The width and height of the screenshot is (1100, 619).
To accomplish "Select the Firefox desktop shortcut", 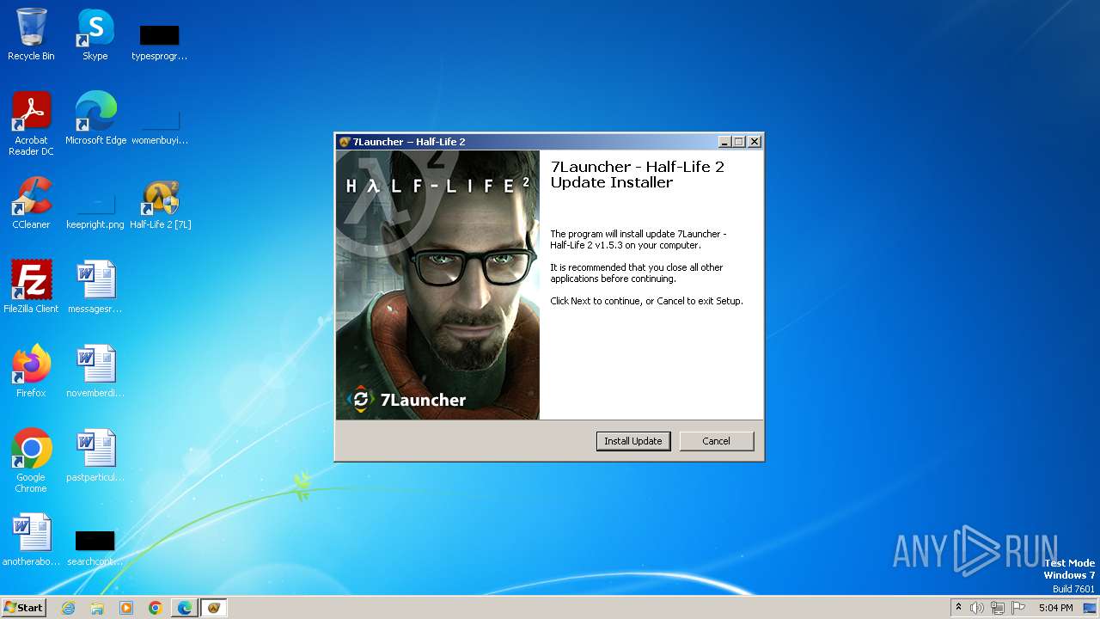I will click(x=31, y=371).
